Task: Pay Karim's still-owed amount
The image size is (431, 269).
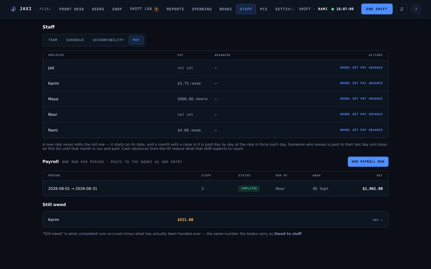Action: pos(378,220)
